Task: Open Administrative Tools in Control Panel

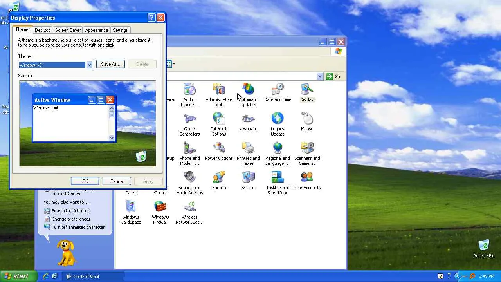Action: 219,95
